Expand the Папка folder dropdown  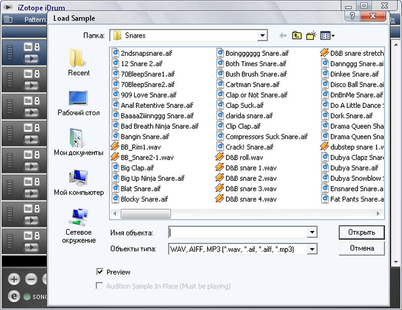(x=262, y=36)
